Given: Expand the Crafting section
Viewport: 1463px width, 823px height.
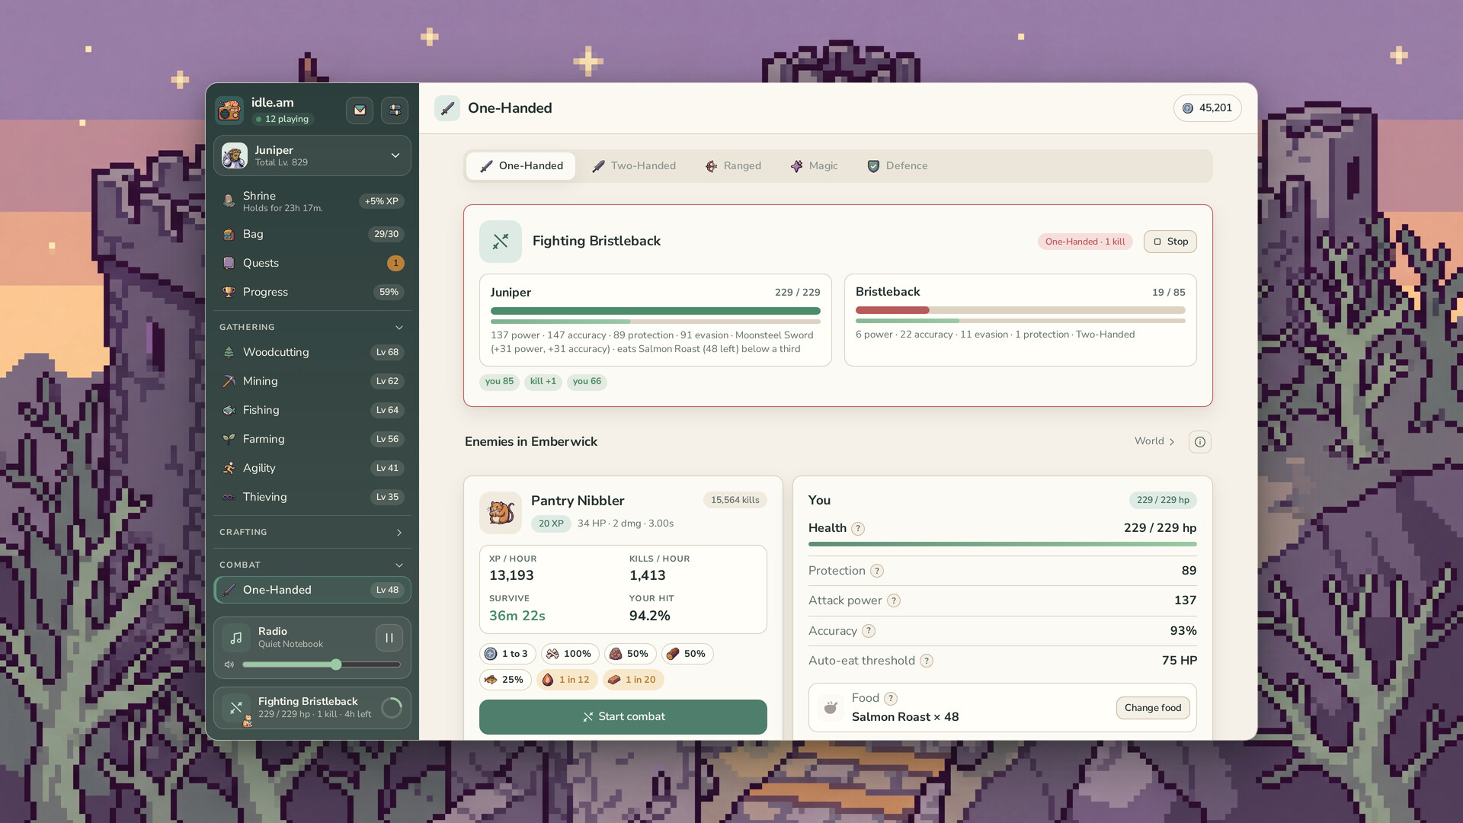Looking at the screenshot, I should [x=399, y=533].
